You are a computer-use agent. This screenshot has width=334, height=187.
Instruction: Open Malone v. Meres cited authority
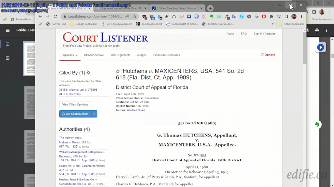point(75,144)
